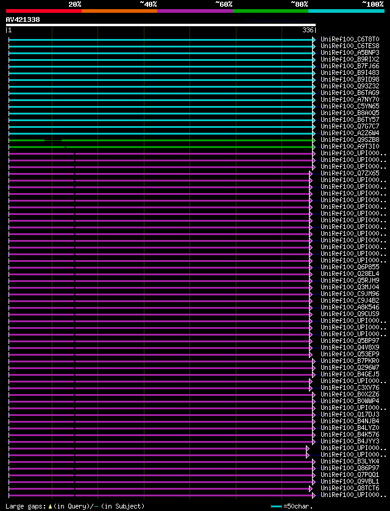Select the query end position label 336
The width and height of the screenshot is (390, 511).
(308, 30)
